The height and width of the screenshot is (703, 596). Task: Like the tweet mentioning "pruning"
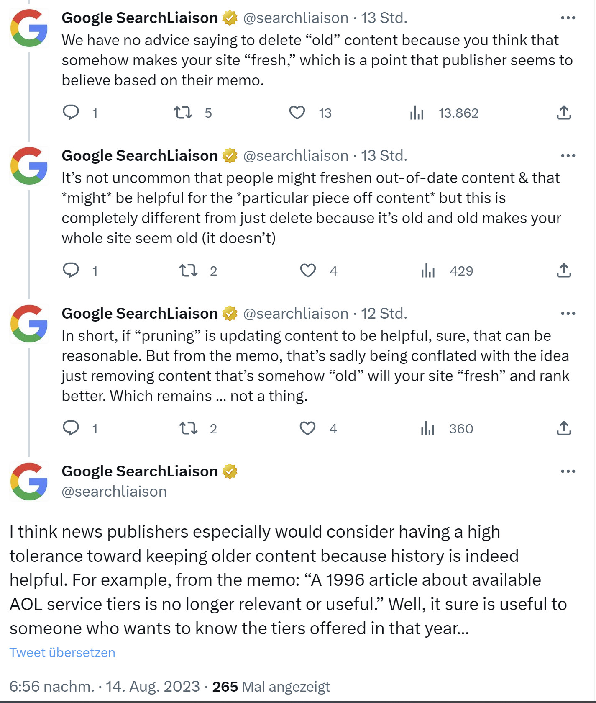(x=307, y=428)
